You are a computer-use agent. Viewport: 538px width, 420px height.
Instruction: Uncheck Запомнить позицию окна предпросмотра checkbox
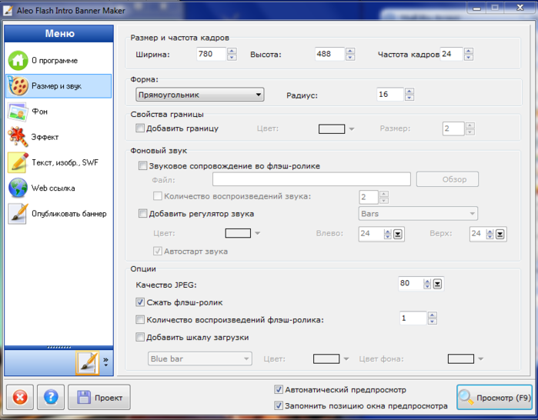279,405
